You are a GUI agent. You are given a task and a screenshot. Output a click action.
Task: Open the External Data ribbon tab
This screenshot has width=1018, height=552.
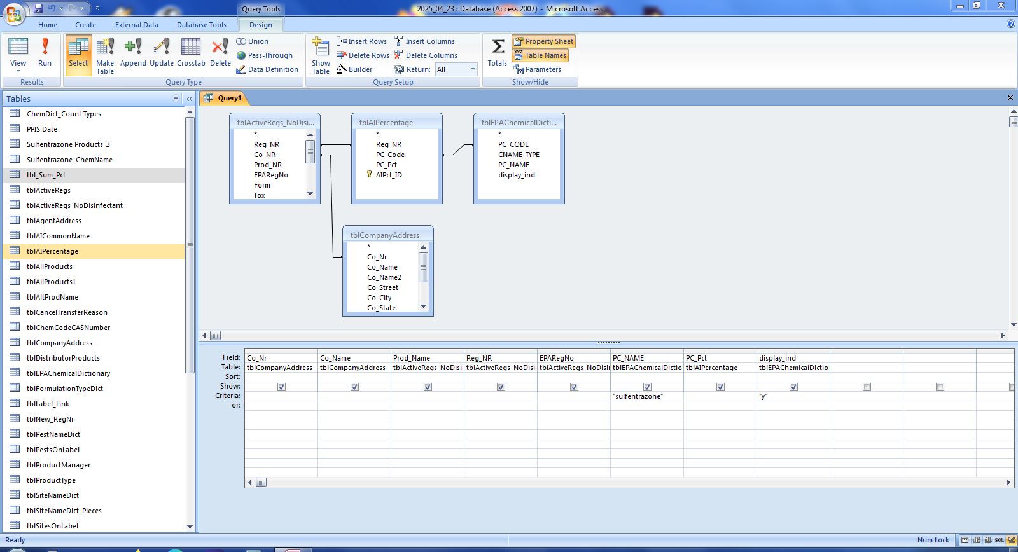click(x=137, y=25)
